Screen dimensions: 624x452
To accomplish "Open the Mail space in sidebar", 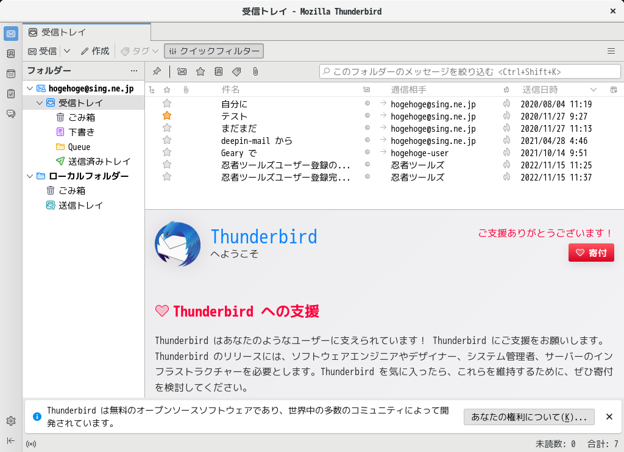I will pyautogui.click(x=11, y=34).
